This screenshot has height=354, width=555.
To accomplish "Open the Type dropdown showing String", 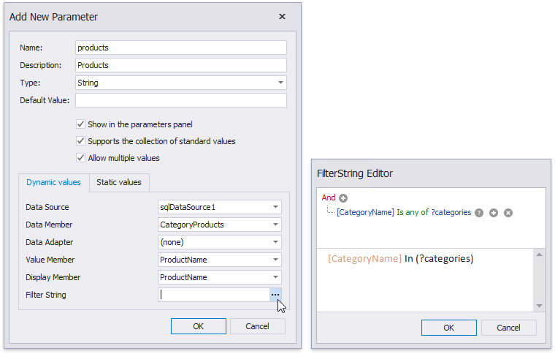I will (x=280, y=83).
